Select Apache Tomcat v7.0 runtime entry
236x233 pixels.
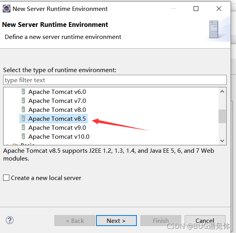[x=57, y=101]
